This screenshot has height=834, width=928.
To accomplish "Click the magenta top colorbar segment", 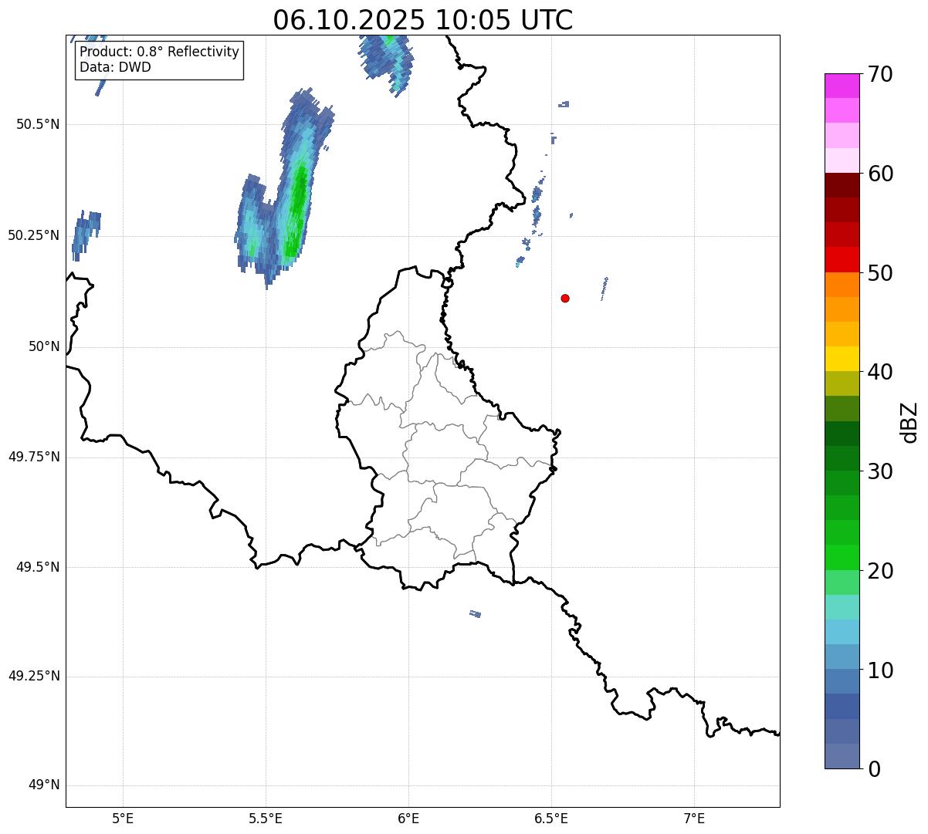I will [842, 86].
